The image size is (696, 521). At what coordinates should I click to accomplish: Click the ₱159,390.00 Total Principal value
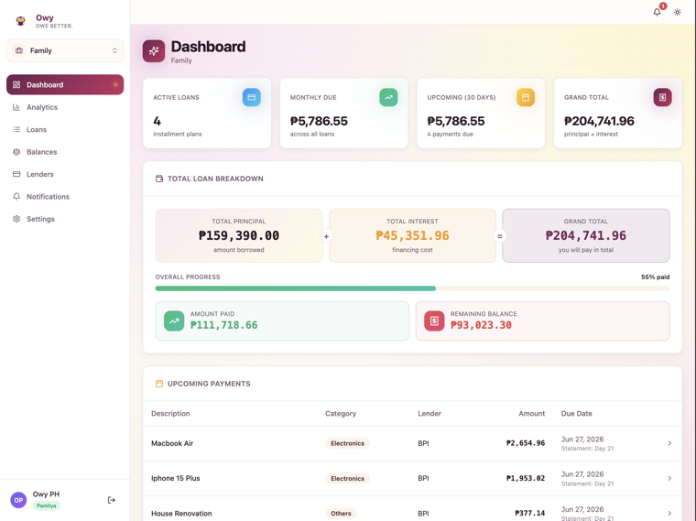239,235
